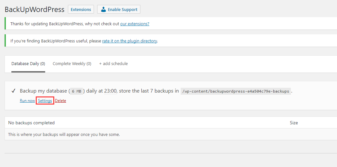Click the checkmark icon beside backup description
The image size is (337, 167).
[x=14, y=91]
